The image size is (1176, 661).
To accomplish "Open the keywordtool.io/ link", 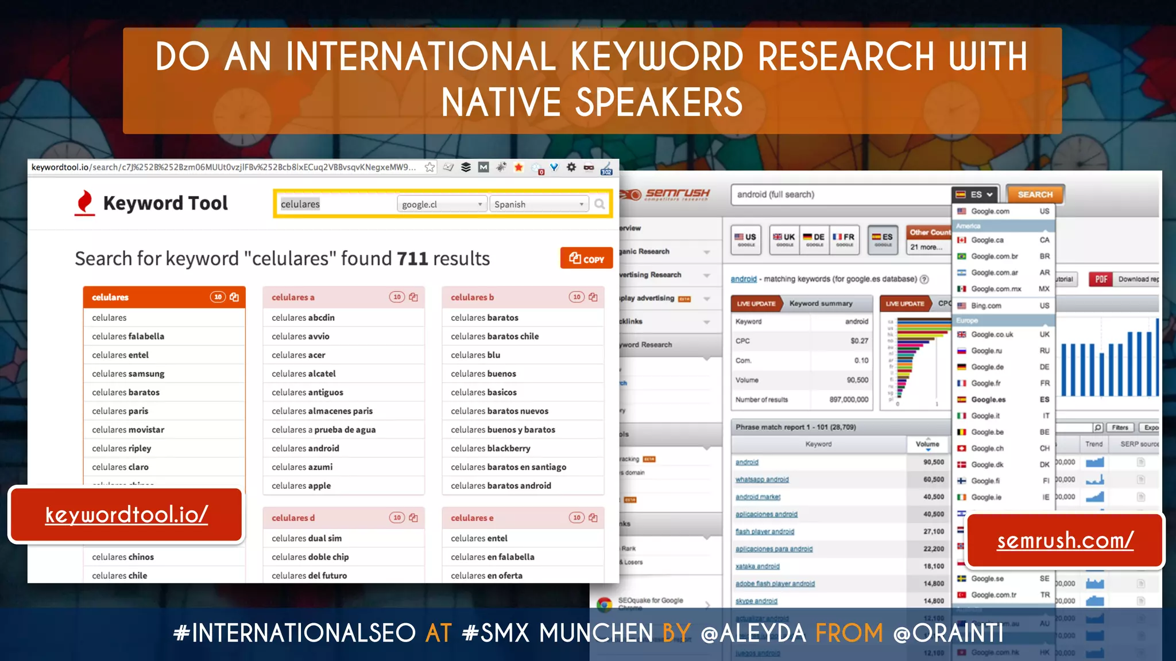I will 127,515.
